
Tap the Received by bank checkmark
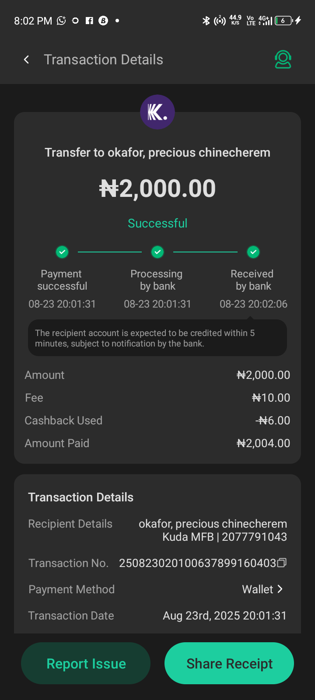(253, 252)
